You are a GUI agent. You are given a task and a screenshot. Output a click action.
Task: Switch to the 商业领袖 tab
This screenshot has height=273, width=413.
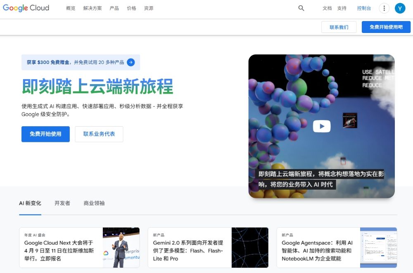(x=94, y=203)
